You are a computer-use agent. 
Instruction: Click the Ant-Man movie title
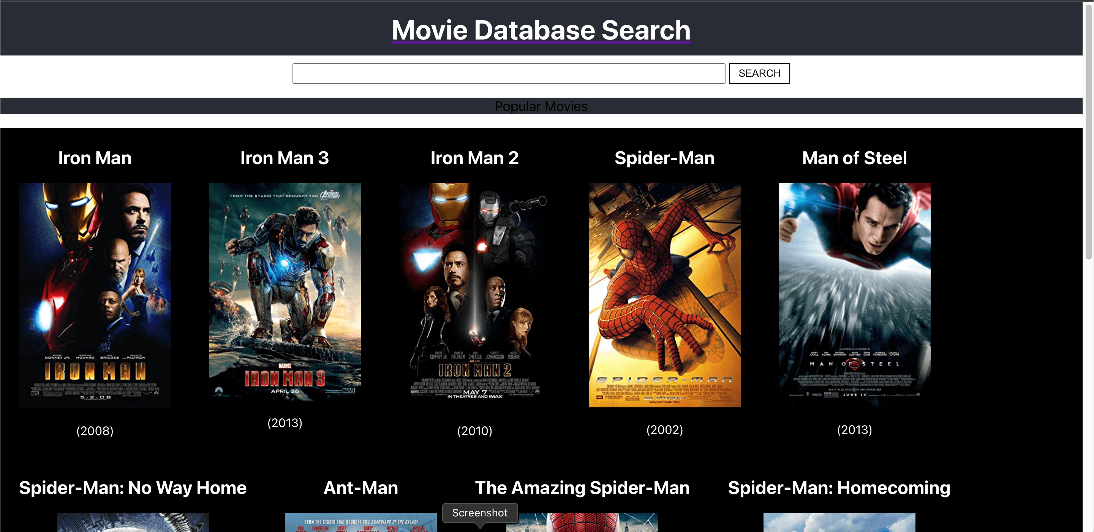point(360,488)
